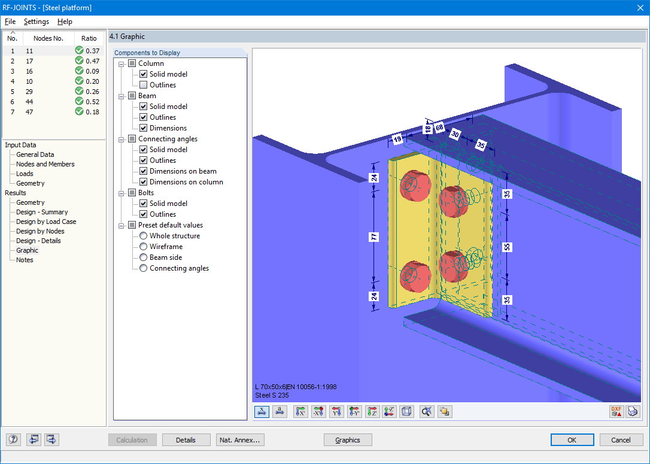Select Beam side preset radio
This screenshot has height=464, width=650.
144,257
